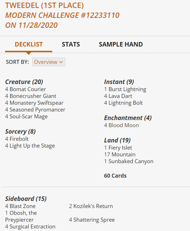
Task: Open the Sort By Overview dropdown
Action: coord(49,62)
